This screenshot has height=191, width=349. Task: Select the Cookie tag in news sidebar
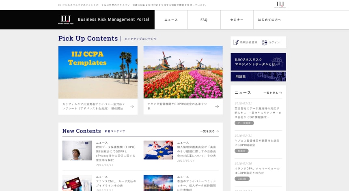pos(242,178)
